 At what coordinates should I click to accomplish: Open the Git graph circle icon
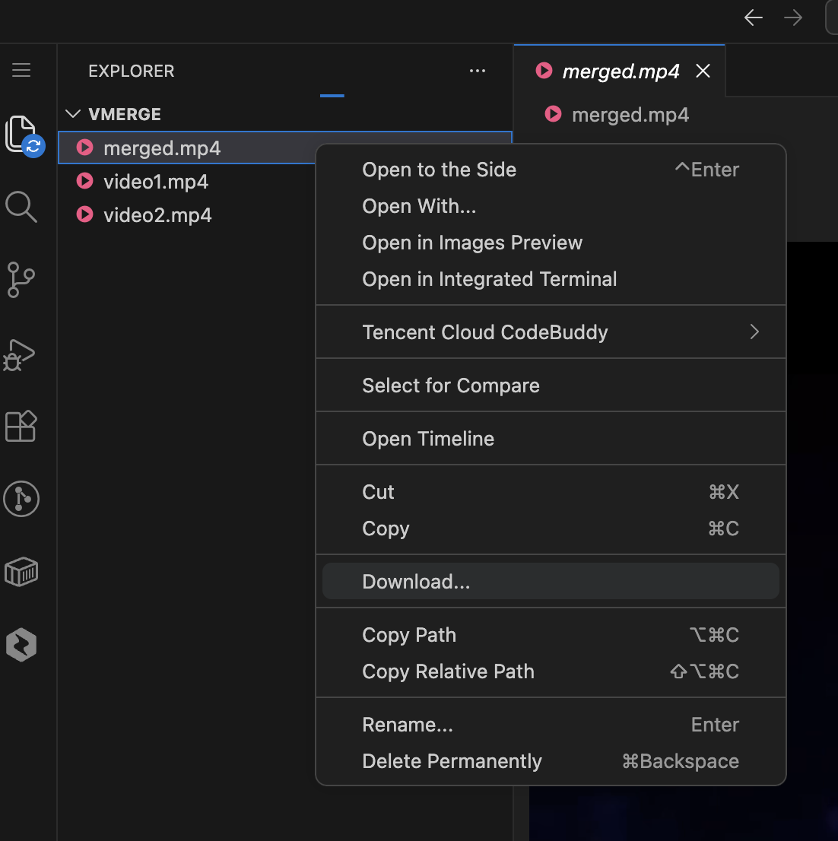tap(21, 499)
